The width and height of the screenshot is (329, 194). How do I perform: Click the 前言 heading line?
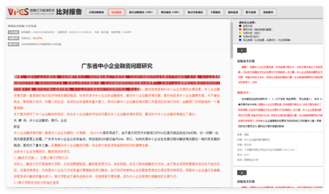click(17, 127)
